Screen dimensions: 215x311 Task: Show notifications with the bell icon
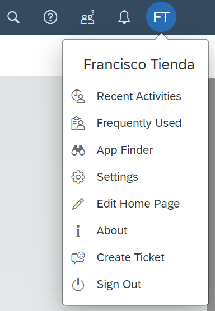[x=124, y=17]
